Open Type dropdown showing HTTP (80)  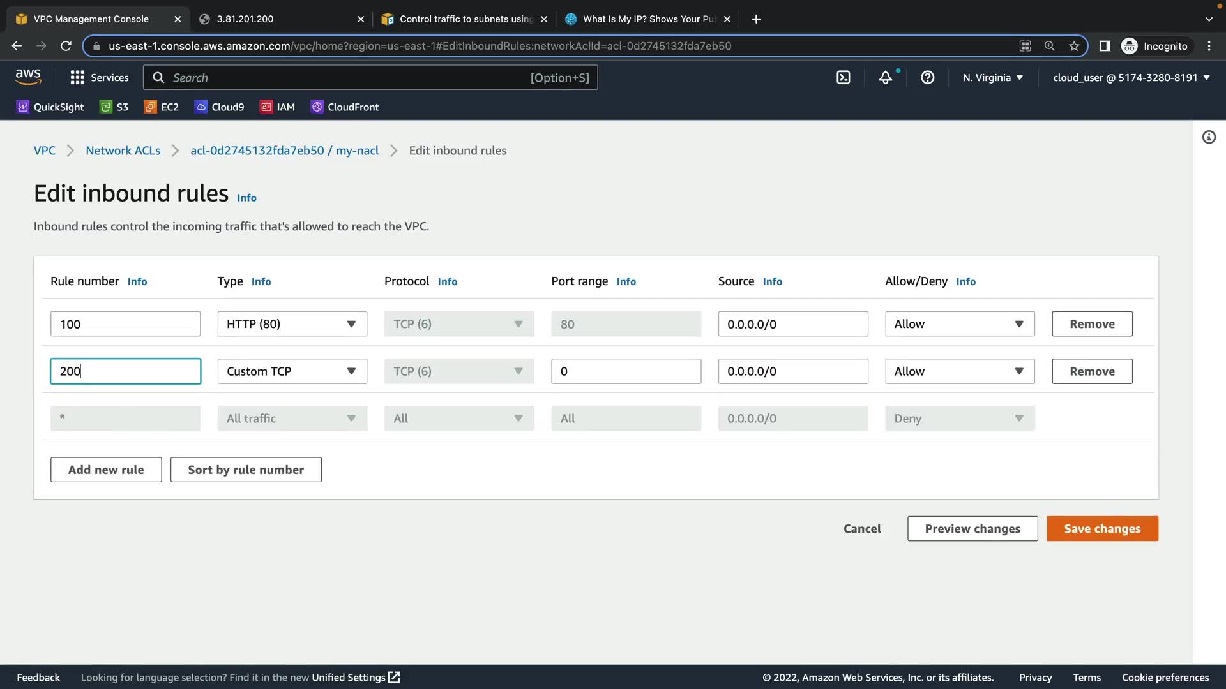[x=292, y=324]
